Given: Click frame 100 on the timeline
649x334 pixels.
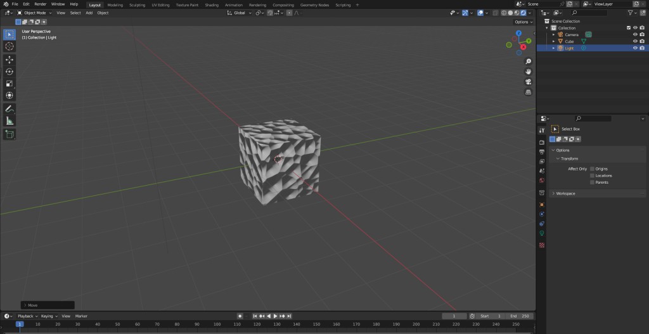Looking at the screenshot, I should pos(217,324).
